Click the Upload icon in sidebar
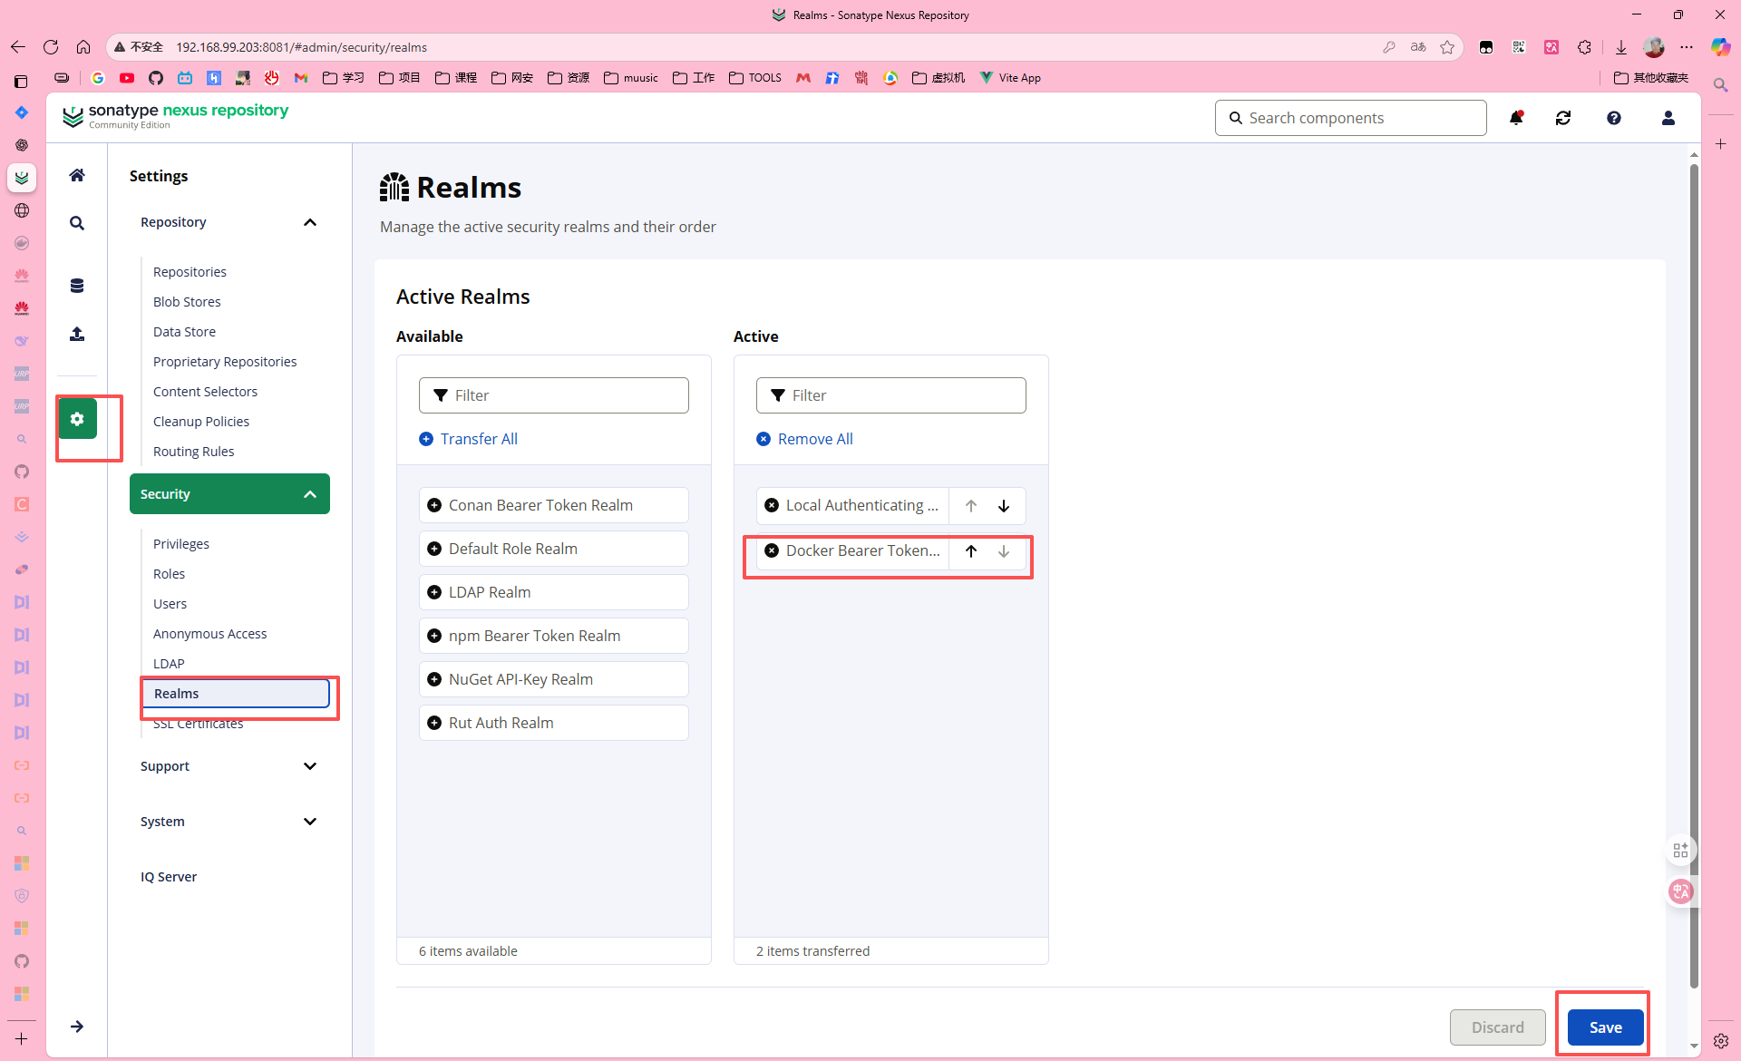1741x1061 pixels. [x=77, y=334]
